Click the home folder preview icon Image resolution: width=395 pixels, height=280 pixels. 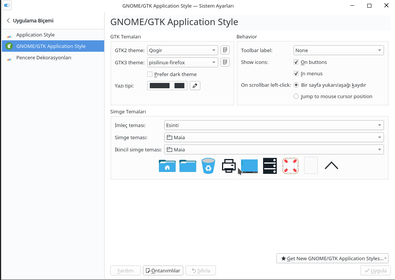[167, 166]
